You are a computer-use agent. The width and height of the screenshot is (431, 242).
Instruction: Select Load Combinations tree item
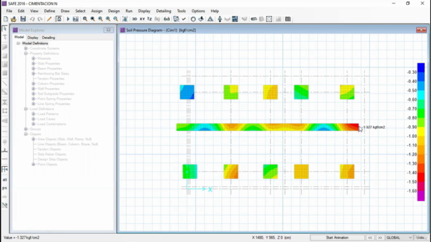pyautogui.click(x=52, y=124)
